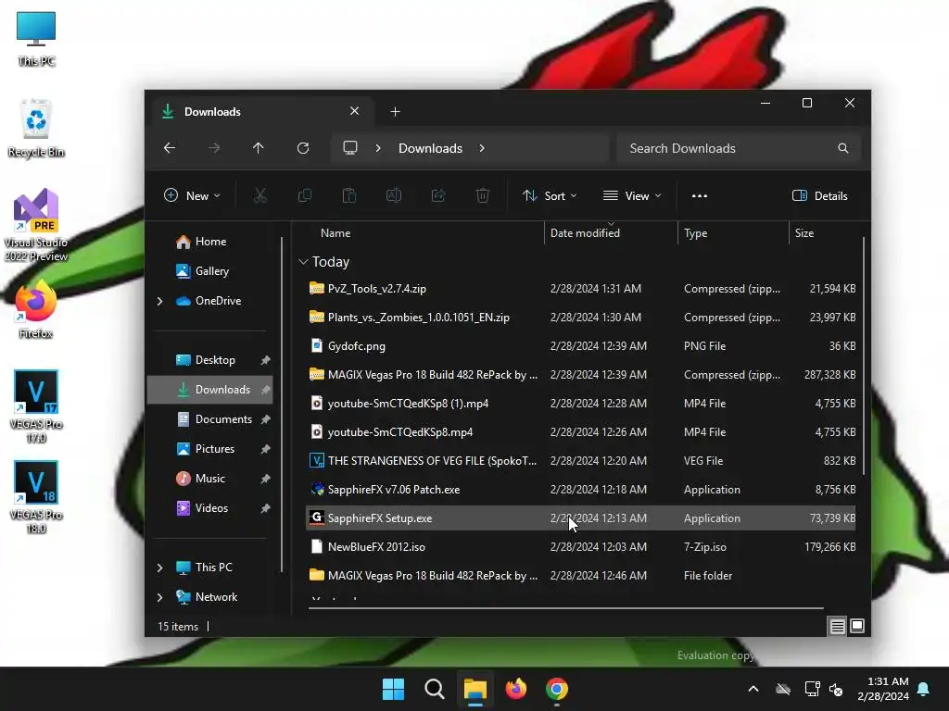This screenshot has width=949, height=711.
Task: Click the Delete trash icon
Action: pos(482,195)
